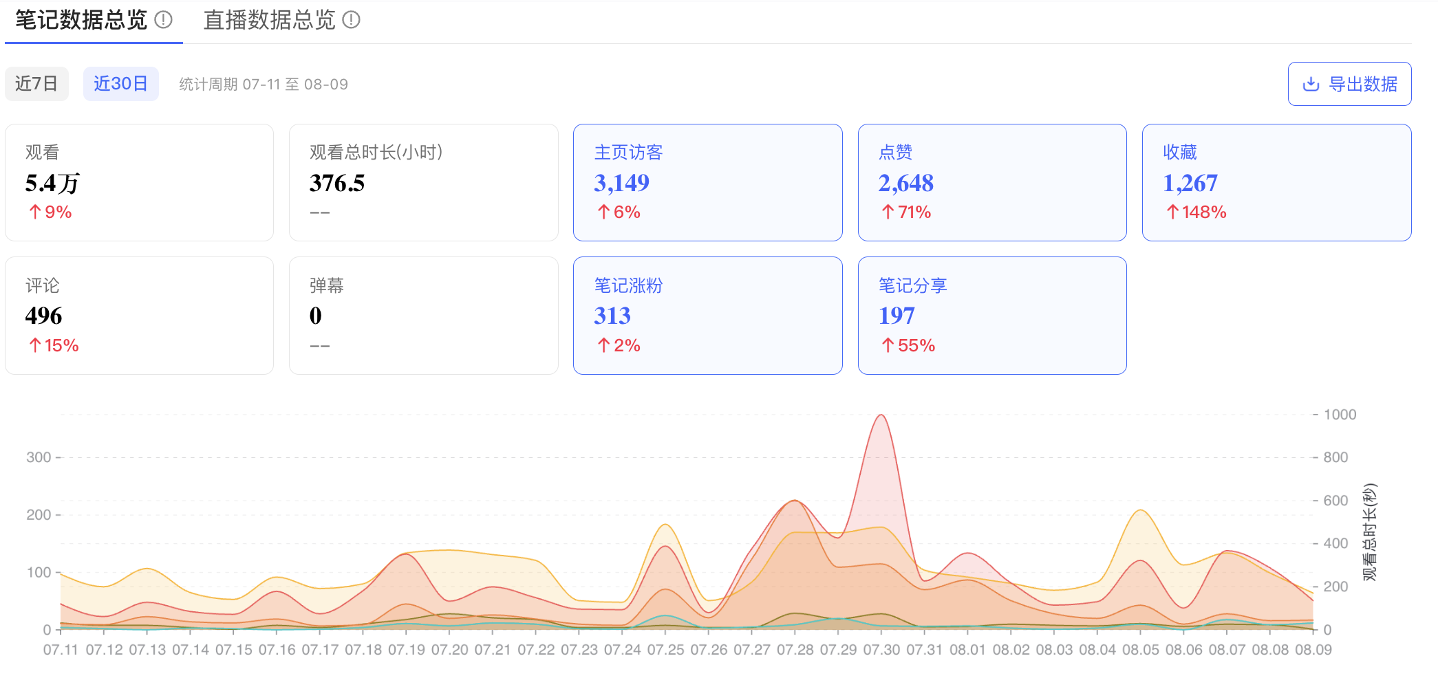Click the 07.30 peak on chart
The width and height of the screenshot is (1438, 689).
881,415
